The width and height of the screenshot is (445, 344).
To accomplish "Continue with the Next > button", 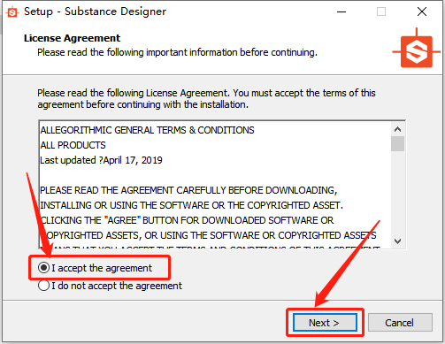I will click(x=325, y=323).
